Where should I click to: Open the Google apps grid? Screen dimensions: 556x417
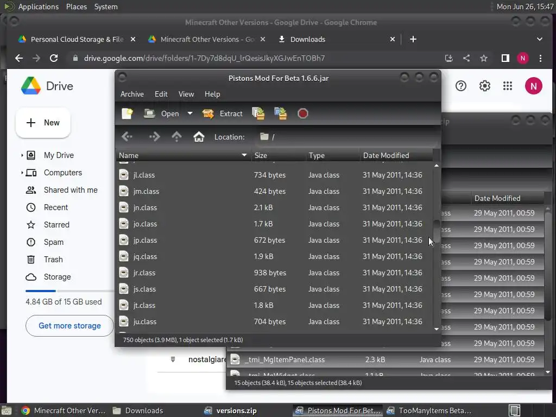click(x=508, y=86)
